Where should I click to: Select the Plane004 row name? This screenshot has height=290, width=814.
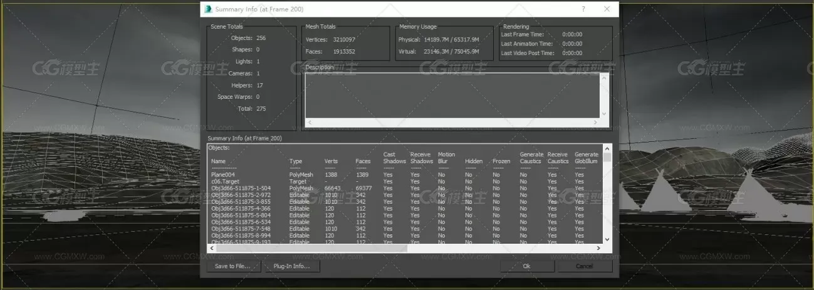click(x=222, y=175)
